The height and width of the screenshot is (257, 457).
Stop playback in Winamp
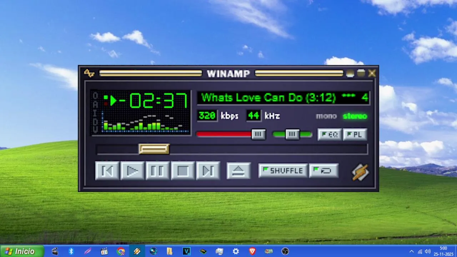point(183,171)
